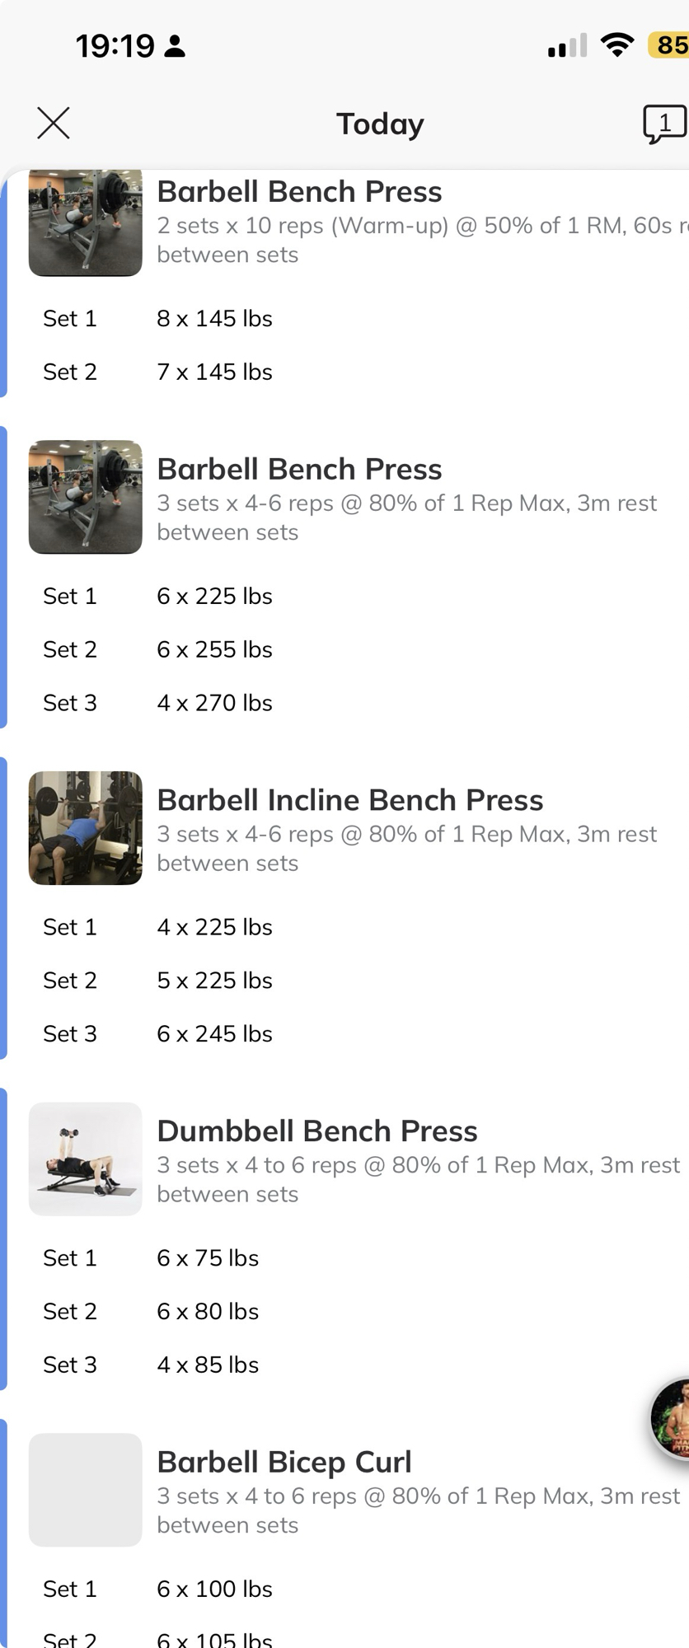The height and width of the screenshot is (1648, 689).
Task: Tap the 6 x 100 lbs curl set
Action: tap(214, 1589)
